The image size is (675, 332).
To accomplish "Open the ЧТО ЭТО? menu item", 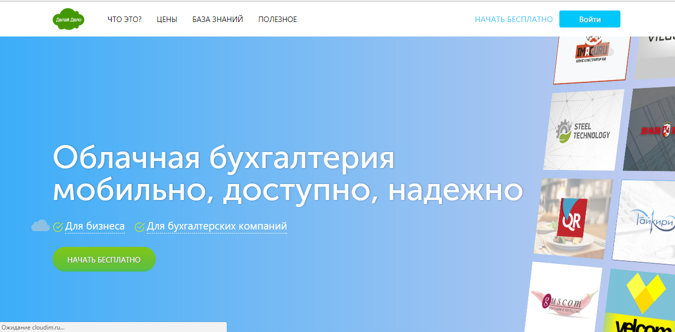I will 125,19.
